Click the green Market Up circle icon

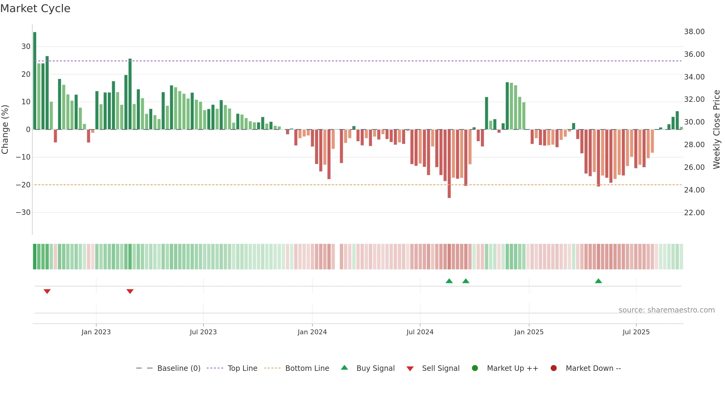(475, 368)
